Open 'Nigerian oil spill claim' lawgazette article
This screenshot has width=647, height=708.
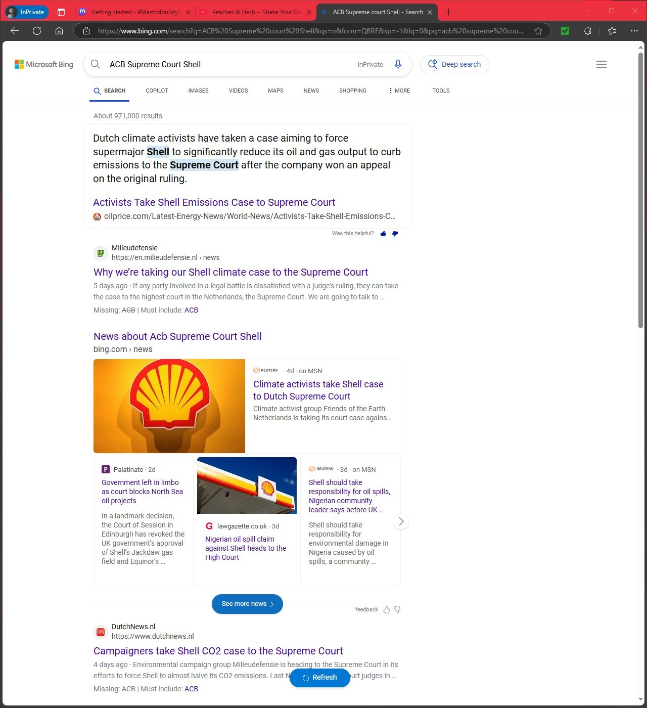tap(246, 548)
